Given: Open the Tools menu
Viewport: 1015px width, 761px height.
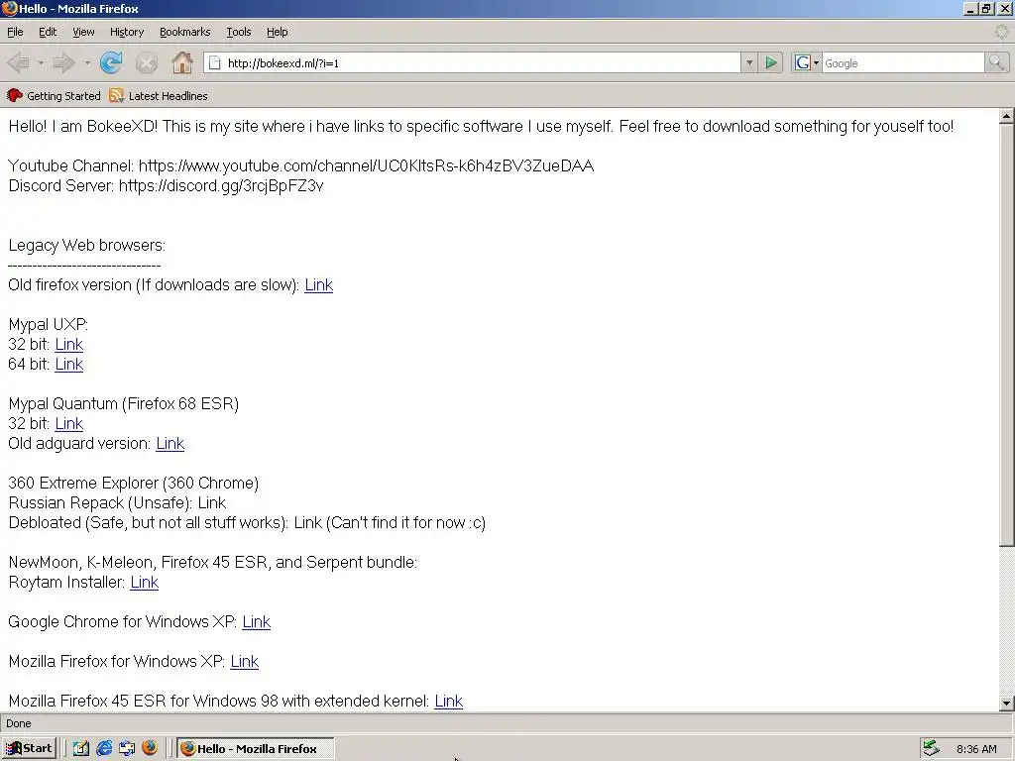Looking at the screenshot, I should point(238,32).
